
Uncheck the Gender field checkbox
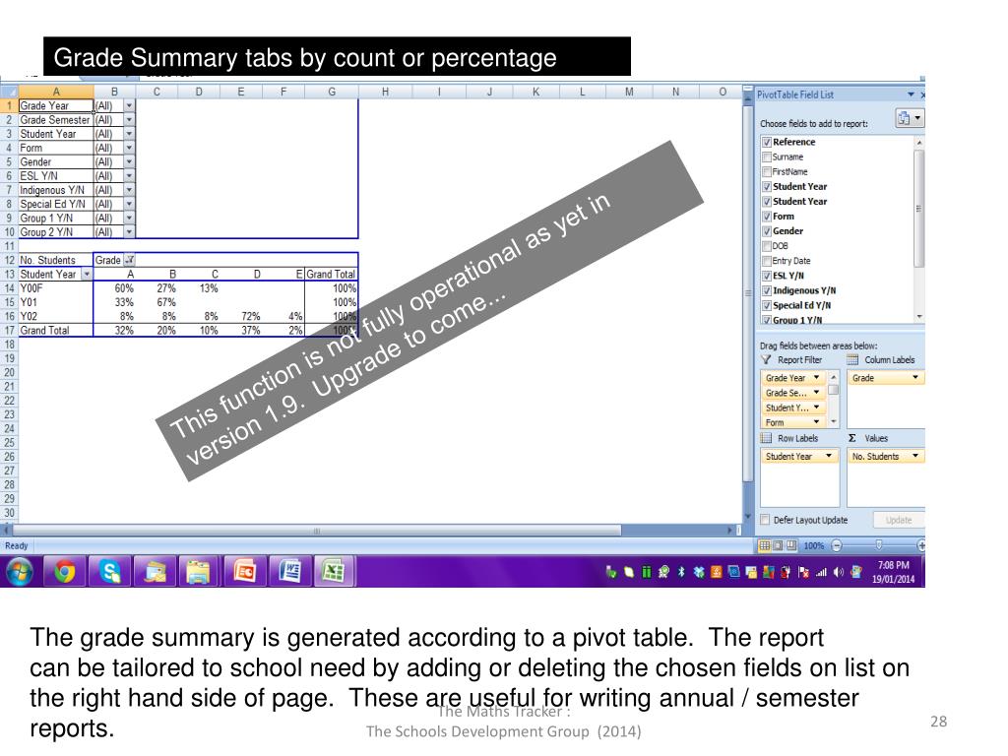[766, 231]
